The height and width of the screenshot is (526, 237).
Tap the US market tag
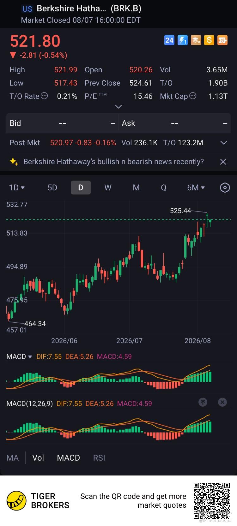click(27, 9)
